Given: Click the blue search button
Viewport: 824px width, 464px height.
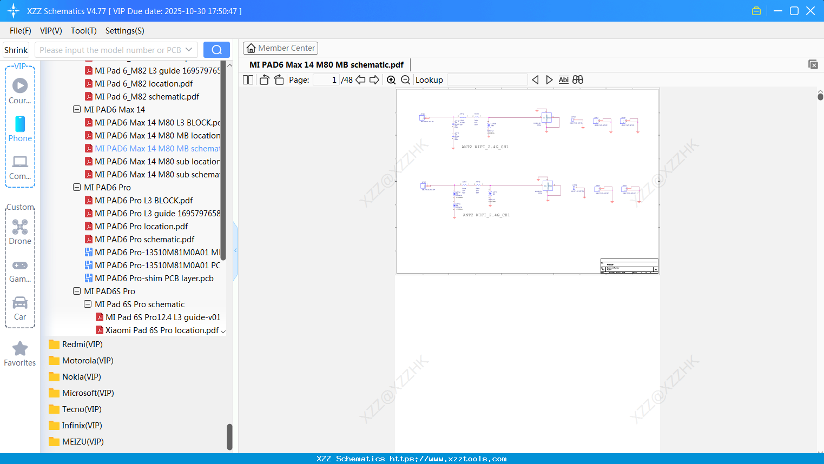Looking at the screenshot, I should pyautogui.click(x=216, y=50).
